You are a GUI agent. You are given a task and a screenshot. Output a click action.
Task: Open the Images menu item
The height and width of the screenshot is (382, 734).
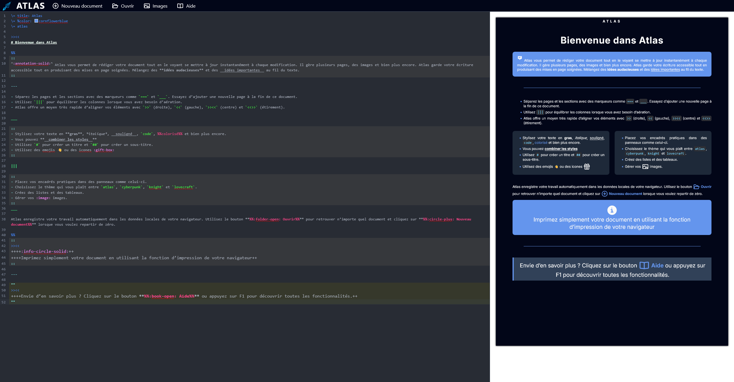pos(160,6)
